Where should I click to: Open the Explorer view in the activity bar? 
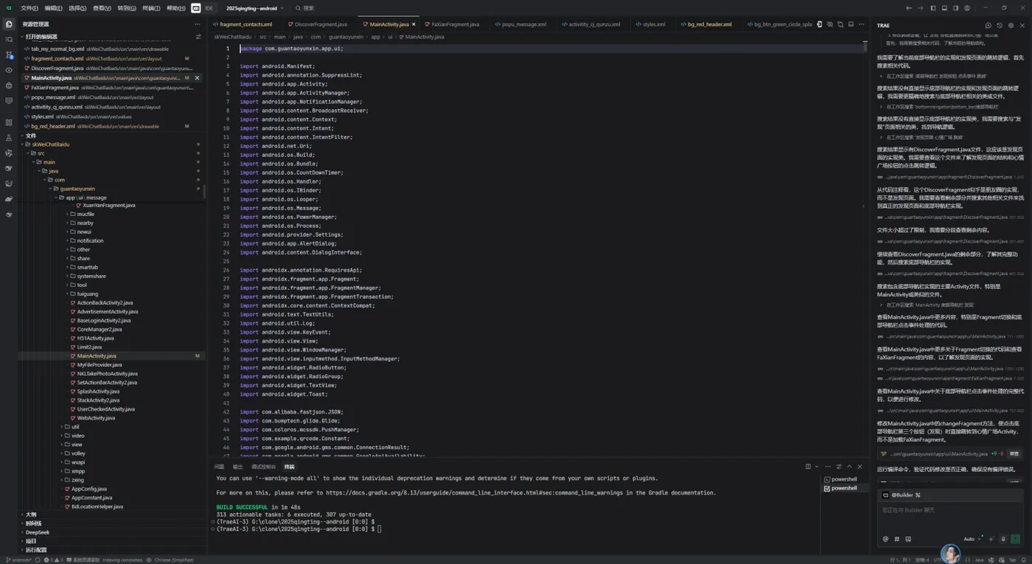[x=9, y=24]
